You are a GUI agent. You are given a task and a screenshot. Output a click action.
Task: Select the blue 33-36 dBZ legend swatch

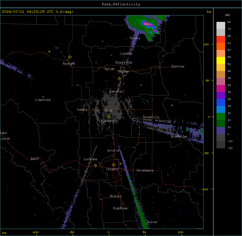(x=221, y=102)
